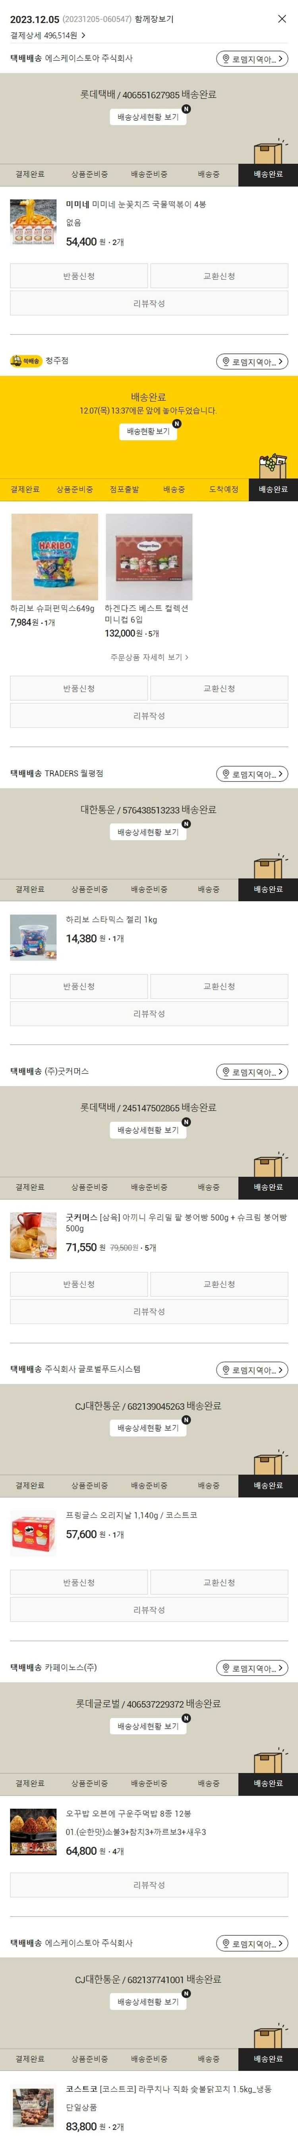The image size is (298, 2141).
Task: View 배송상세현황 for 롯데택배 406551627985
Action: pyautogui.click(x=148, y=117)
